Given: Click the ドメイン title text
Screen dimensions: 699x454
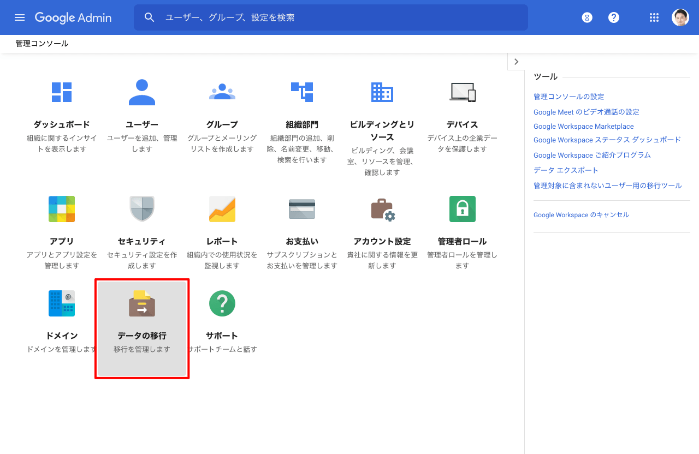Looking at the screenshot, I should click(x=62, y=336).
